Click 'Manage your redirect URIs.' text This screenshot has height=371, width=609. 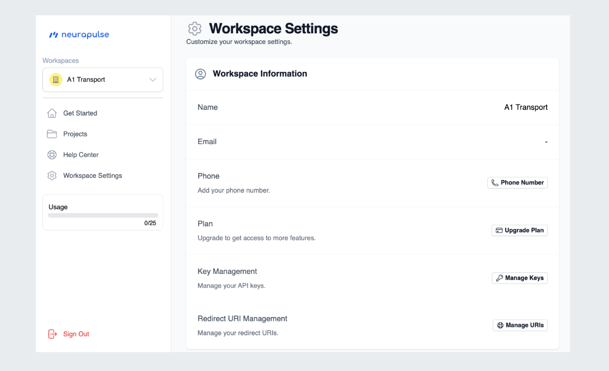click(x=238, y=333)
